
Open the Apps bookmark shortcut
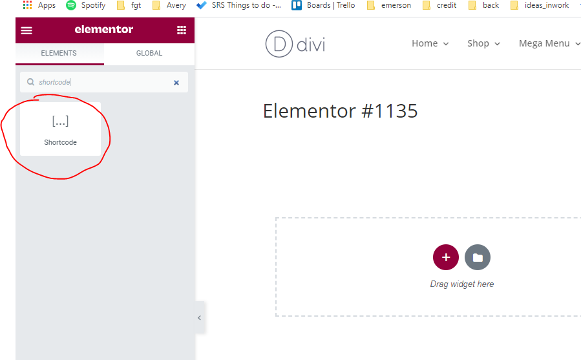[x=39, y=5]
